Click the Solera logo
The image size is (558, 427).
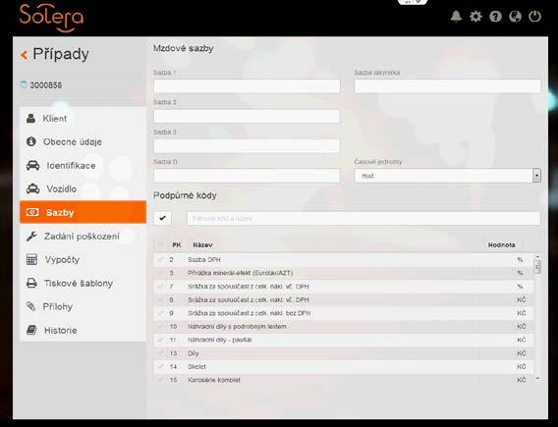tap(52, 18)
